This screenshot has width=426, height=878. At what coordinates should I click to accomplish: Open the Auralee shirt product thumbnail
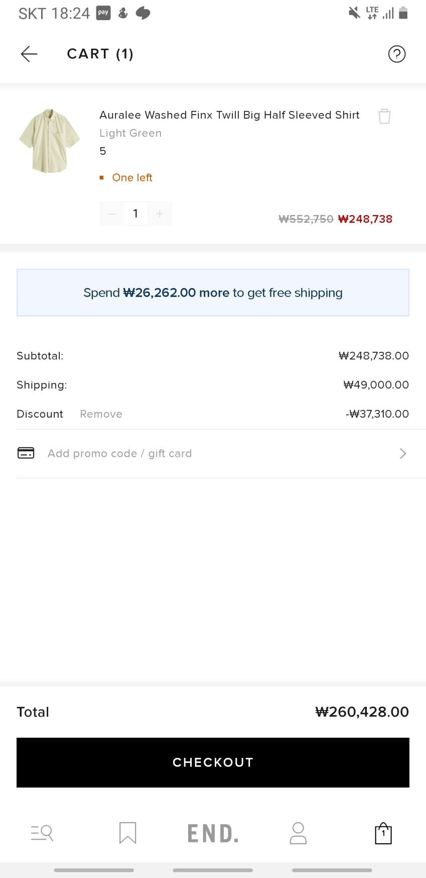tap(50, 141)
